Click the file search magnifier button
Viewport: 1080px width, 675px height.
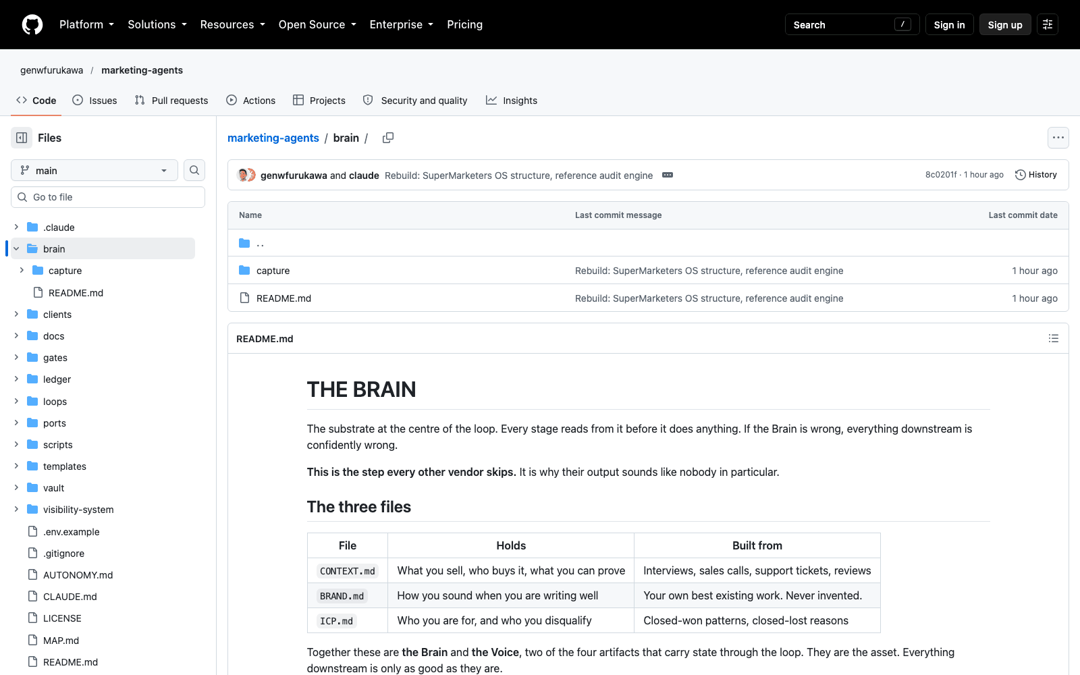(194, 170)
